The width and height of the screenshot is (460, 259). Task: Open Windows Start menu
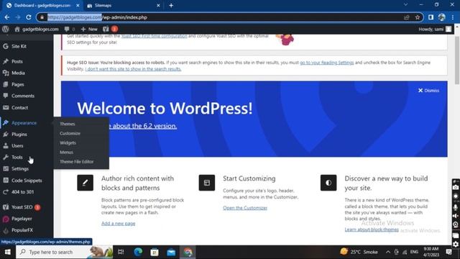(8, 252)
